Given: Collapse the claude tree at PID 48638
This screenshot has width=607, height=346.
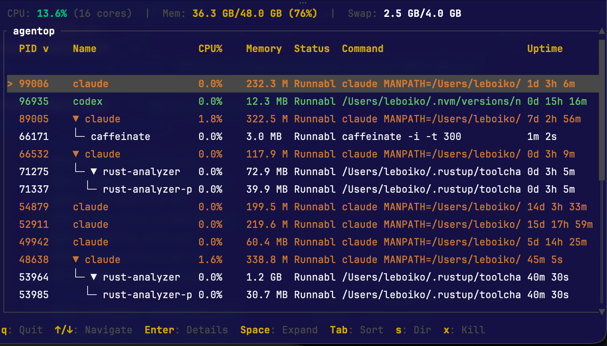Looking at the screenshot, I should click(76, 259).
